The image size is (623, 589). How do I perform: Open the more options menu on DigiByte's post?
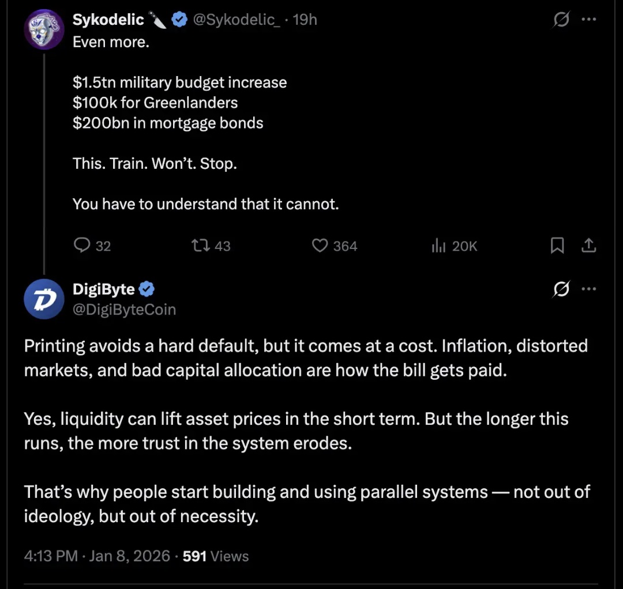[x=588, y=289]
